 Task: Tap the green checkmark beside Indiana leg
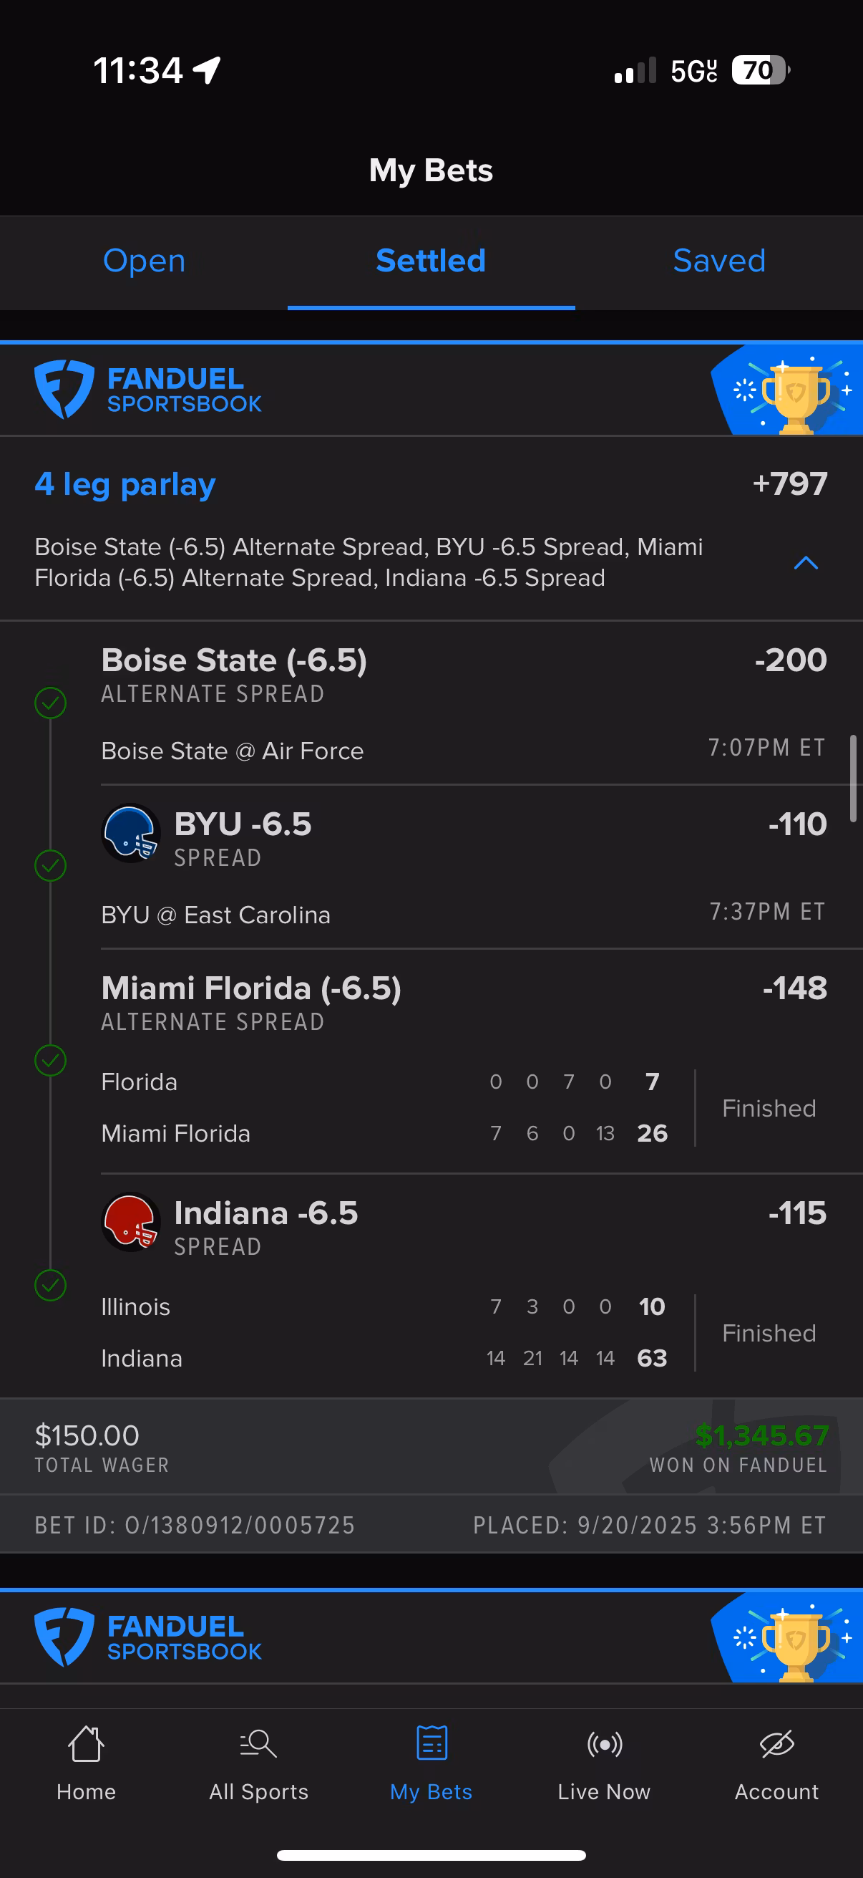(x=50, y=1285)
